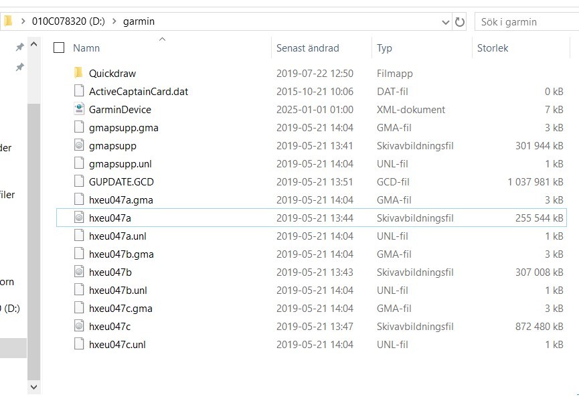The height and width of the screenshot is (401, 579).
Task: Click the GCD-fil type cell
Action: click(x=393, y=182)
